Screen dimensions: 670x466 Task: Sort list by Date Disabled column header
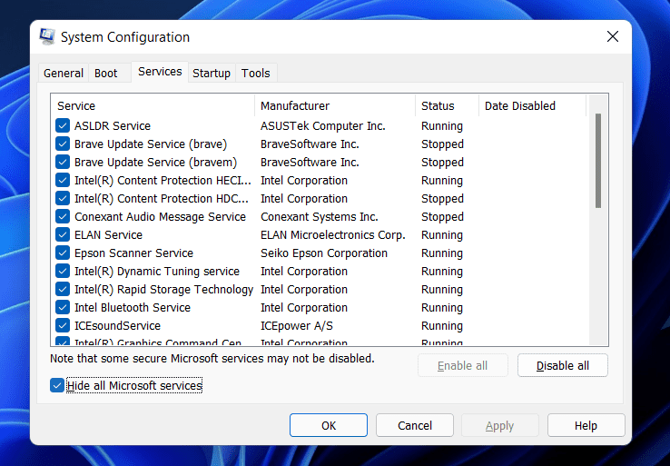(532, 105)
